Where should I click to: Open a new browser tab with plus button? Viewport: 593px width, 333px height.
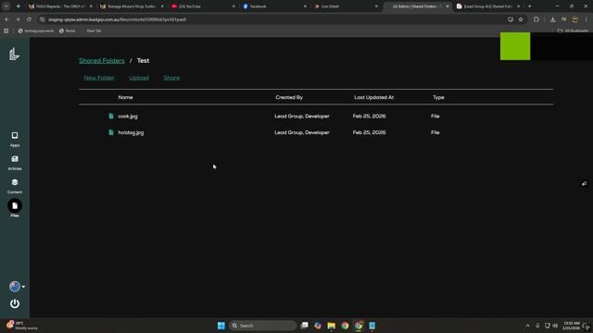tap(529, 6)
